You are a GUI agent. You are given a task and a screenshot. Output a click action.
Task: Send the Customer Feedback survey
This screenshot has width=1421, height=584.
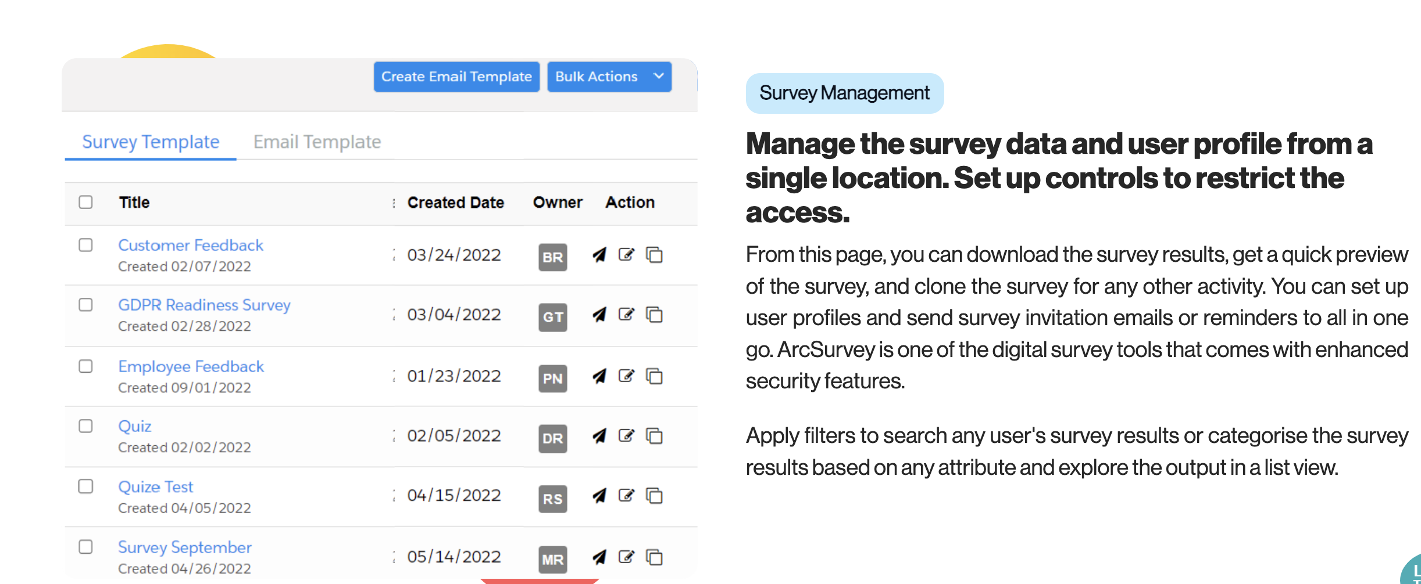point(599,255)
